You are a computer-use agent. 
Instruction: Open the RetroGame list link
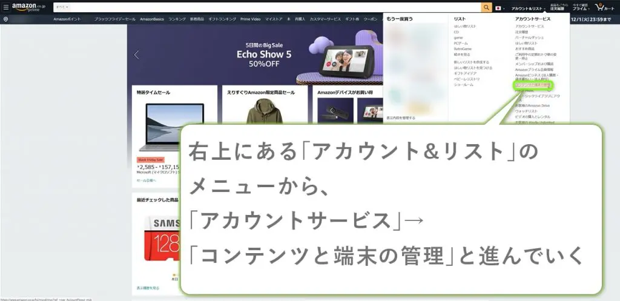pyautogui.click(x=463, y=48)
